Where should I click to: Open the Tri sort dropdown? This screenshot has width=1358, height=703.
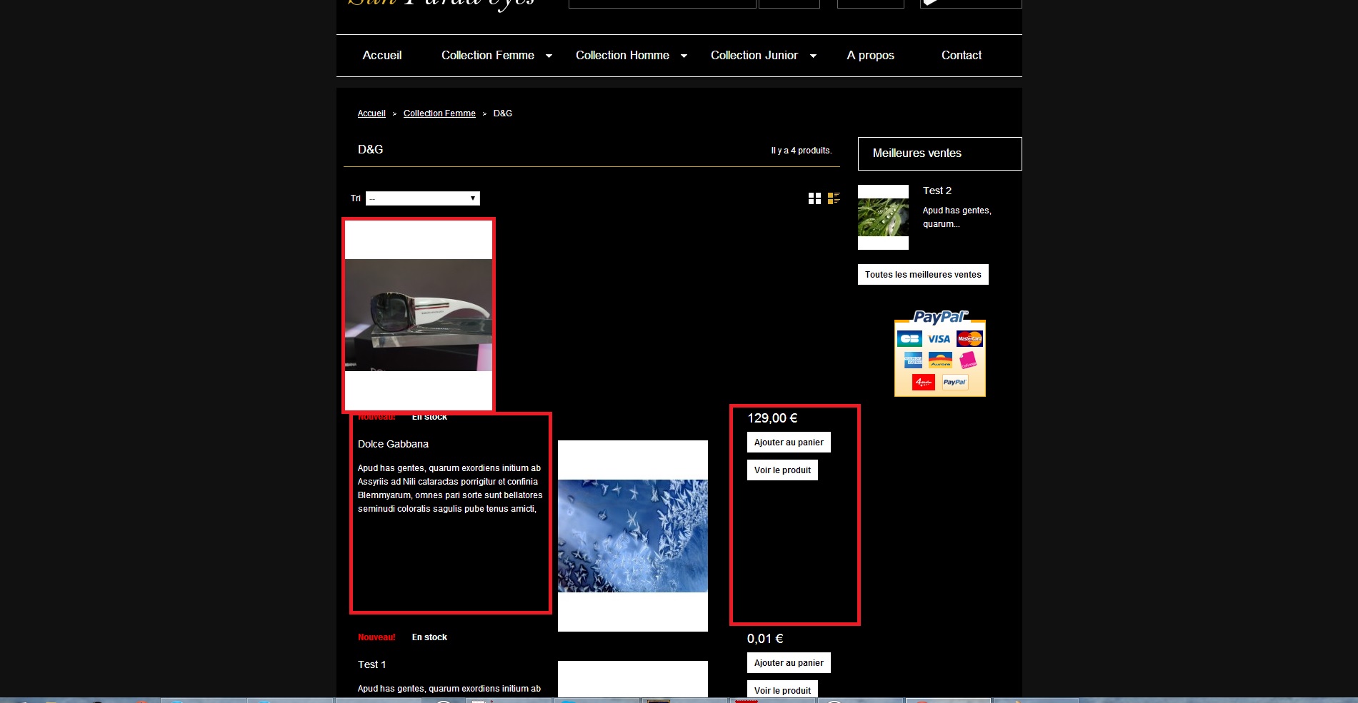coord(423,198)
